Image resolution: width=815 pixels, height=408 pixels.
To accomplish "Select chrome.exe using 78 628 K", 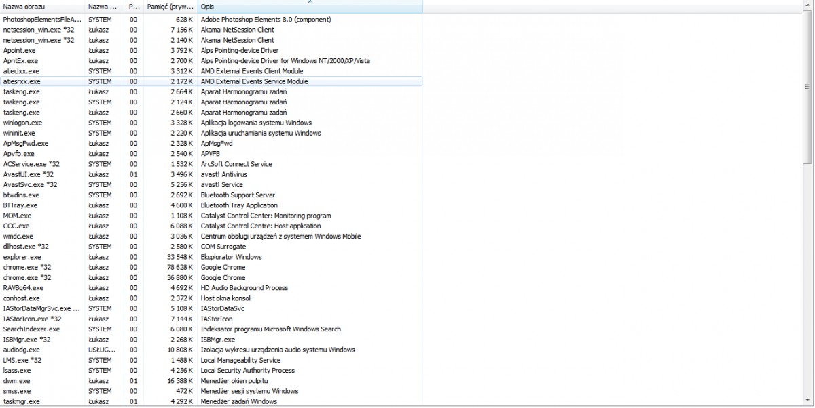I will [211, 267].
